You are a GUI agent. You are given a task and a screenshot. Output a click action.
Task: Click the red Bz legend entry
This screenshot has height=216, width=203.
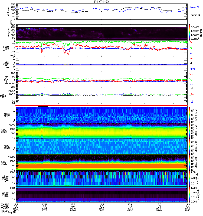(x=191, y=42)
